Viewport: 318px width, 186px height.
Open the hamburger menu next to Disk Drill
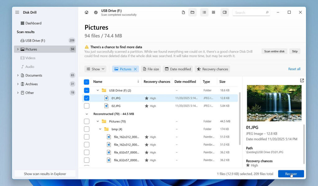[17, 12]
